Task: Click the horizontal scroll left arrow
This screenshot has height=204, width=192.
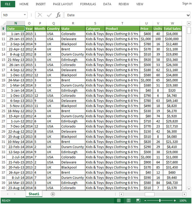Action: click(x=121, y=195)
